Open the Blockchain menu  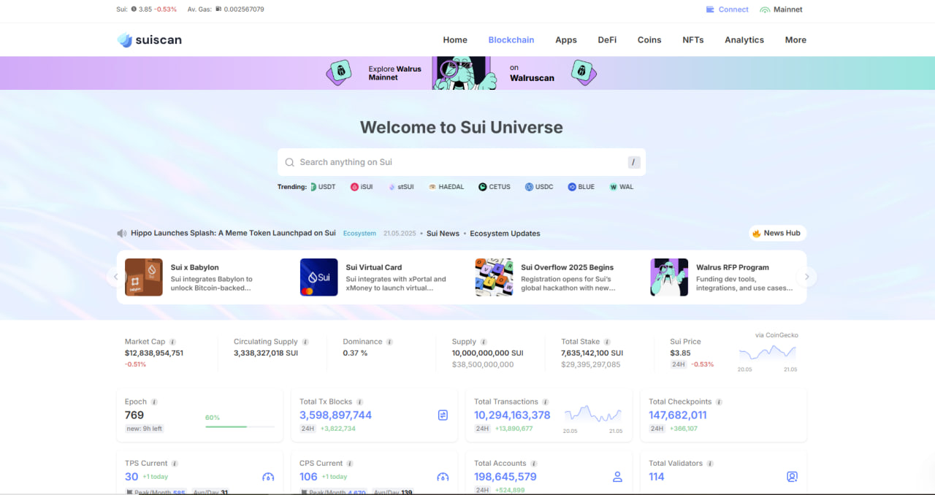click(x=511, y=40)
